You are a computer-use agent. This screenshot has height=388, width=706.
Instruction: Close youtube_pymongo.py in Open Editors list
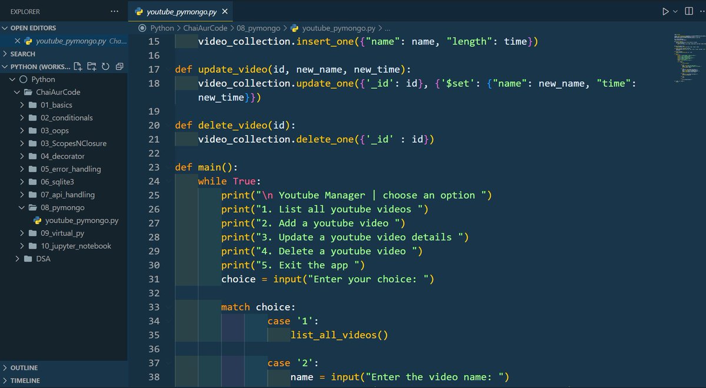[18, 41]
